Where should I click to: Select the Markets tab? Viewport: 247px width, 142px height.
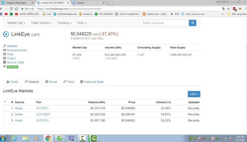[32, 82]
